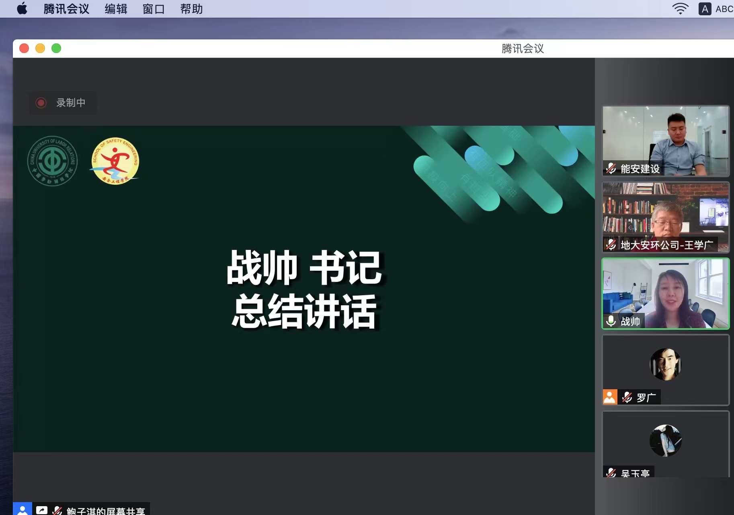Screen dimensions: 734x515
Task: Select 罗广's round avatar picture
Action: click(x=665, y=364)
